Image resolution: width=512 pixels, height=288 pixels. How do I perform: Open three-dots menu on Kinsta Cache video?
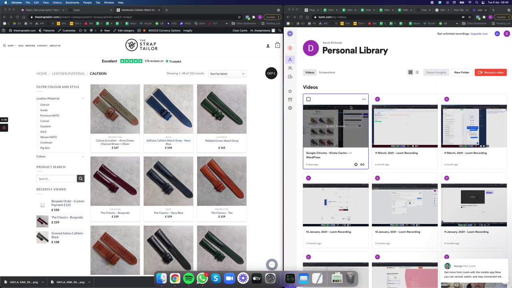pos(364,99)
